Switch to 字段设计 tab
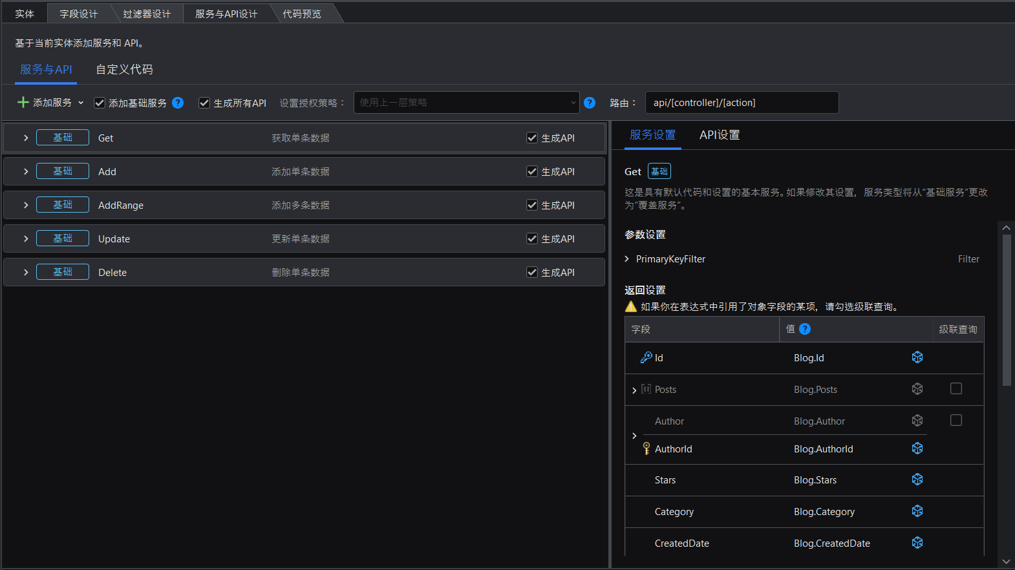 point(79,14)
